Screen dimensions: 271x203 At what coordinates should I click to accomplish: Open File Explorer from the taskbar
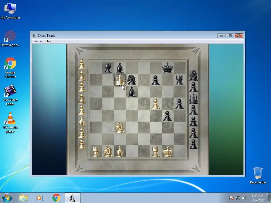(x=24, y=198)
